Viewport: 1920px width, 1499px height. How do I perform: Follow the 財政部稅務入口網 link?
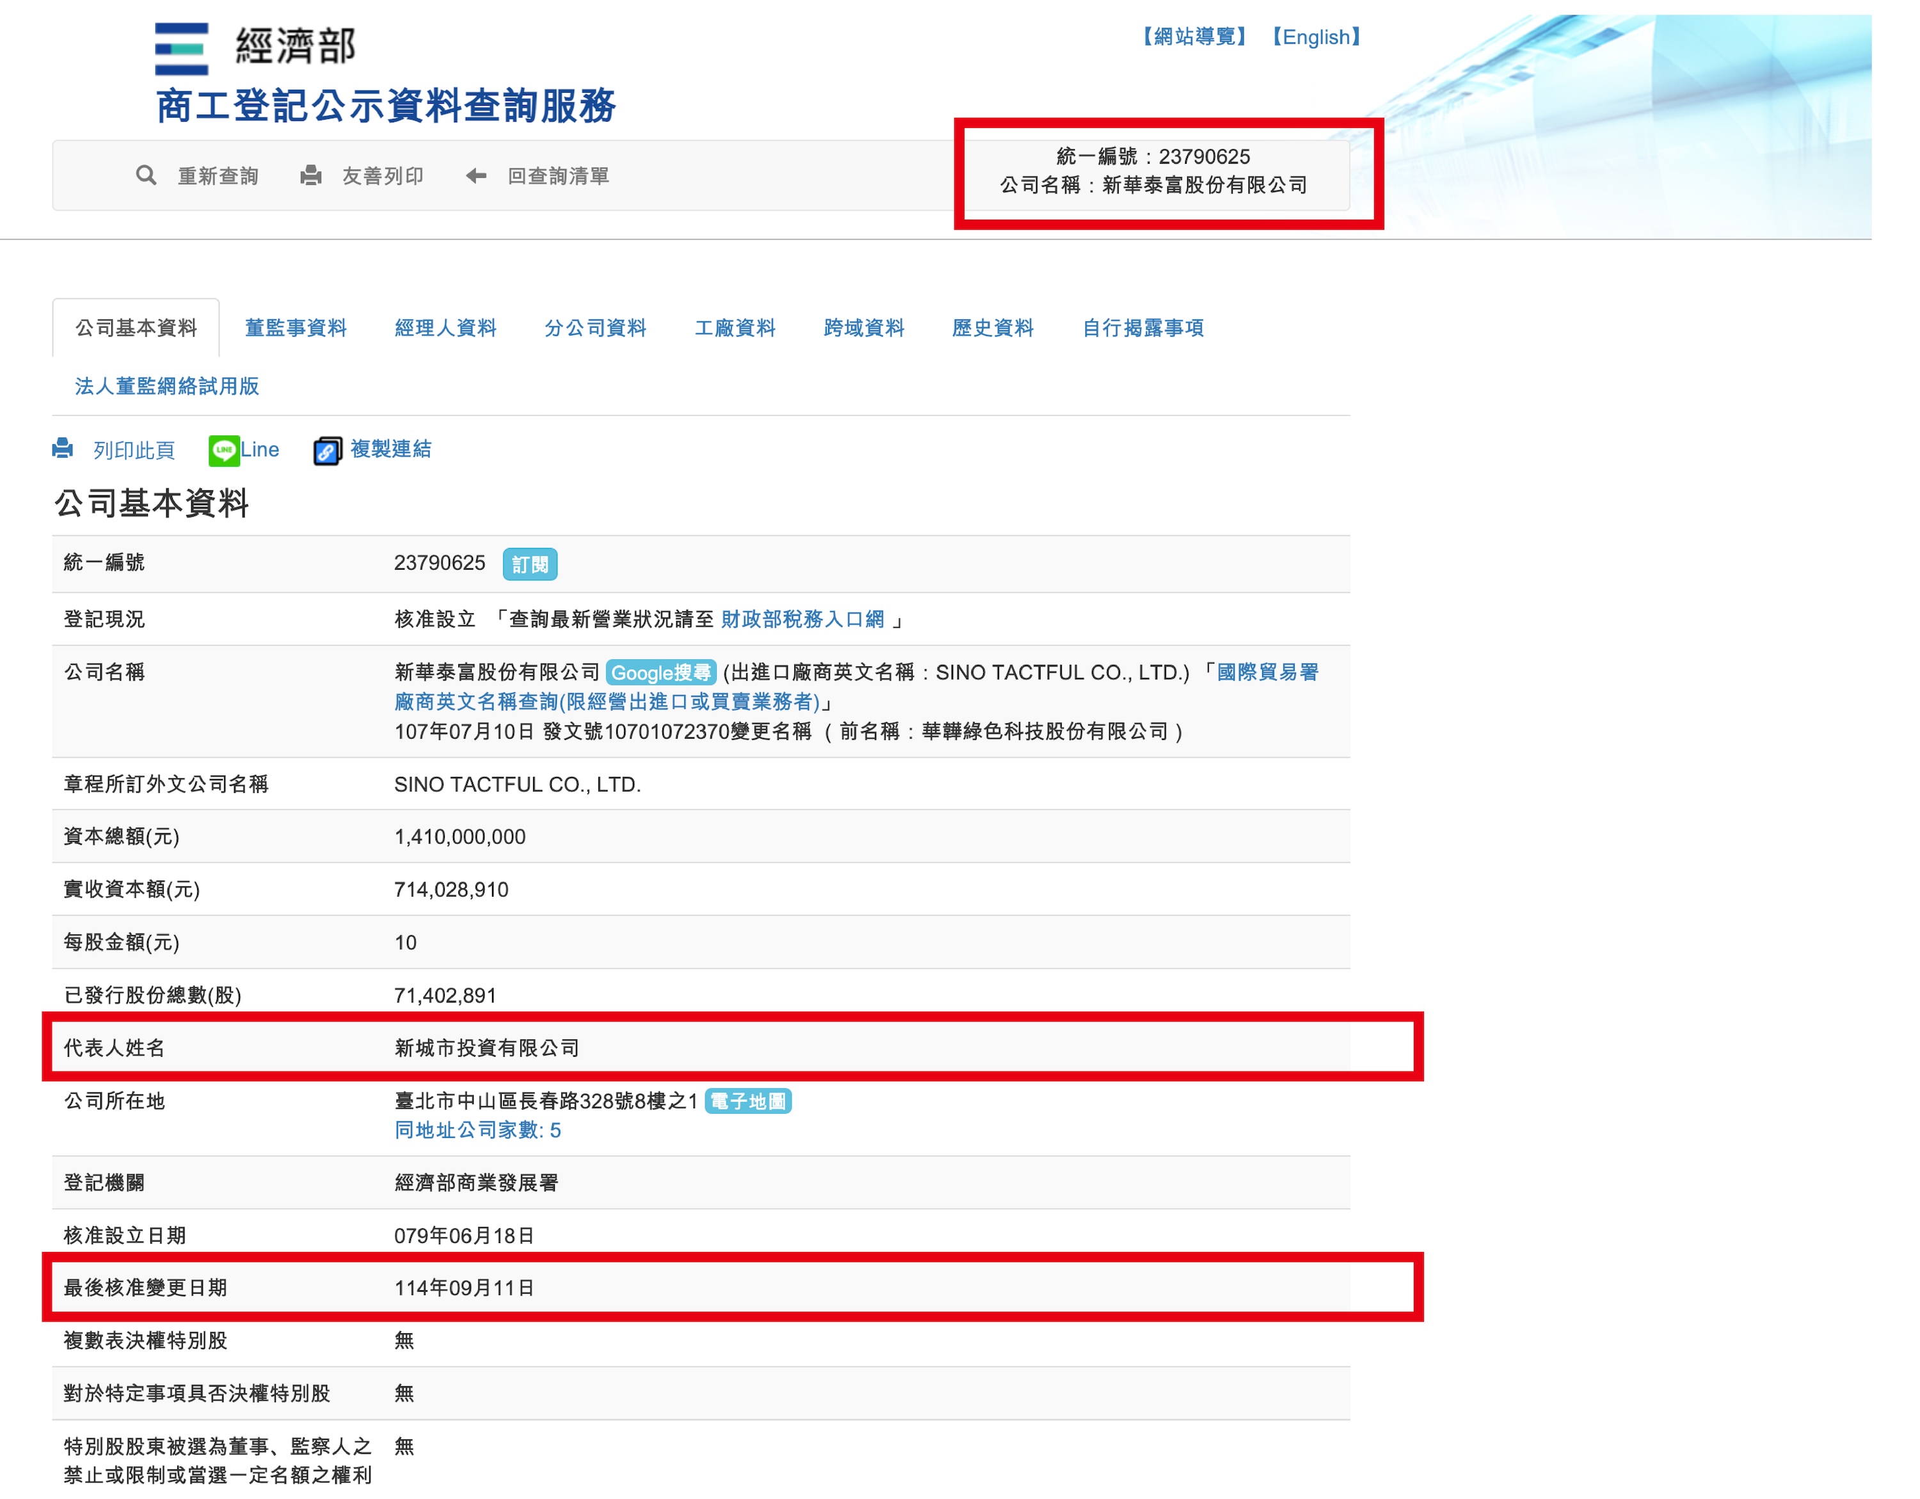click(x=802, y=619)
